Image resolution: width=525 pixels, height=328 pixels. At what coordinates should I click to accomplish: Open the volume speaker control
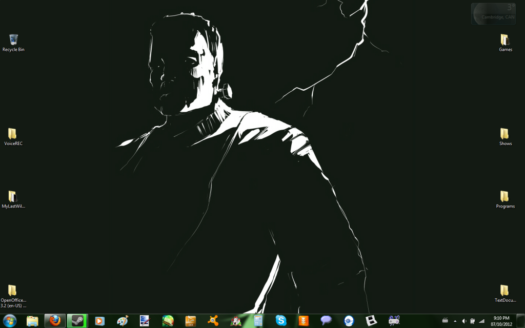464,321
